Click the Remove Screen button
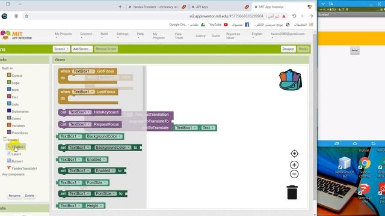385x216 pixels. coord(106,49)
